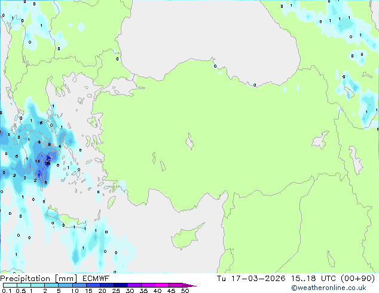Click the '10' legend scale label
Viewport: 379px width, 293px height.
[75, 291]
